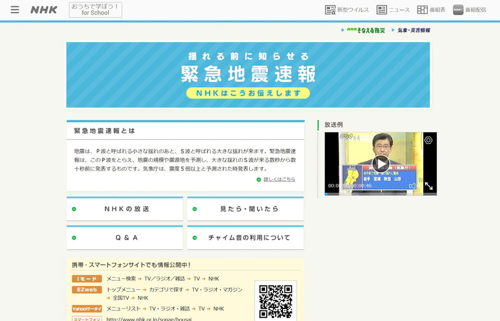Click green bullet on Ｑ＆Ａ
Screen dimensions: 500x321
tap(74, 238)
